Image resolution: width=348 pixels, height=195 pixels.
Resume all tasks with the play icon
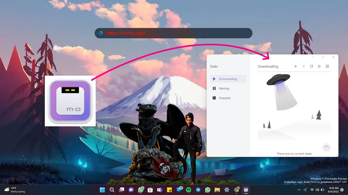click(319, 66)
